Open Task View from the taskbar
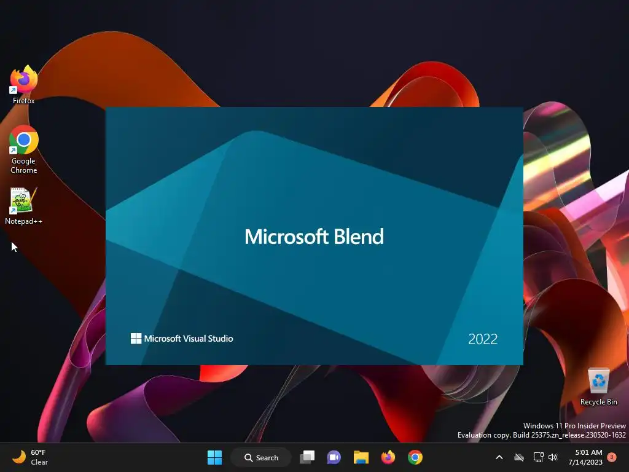 click(307, 457)
